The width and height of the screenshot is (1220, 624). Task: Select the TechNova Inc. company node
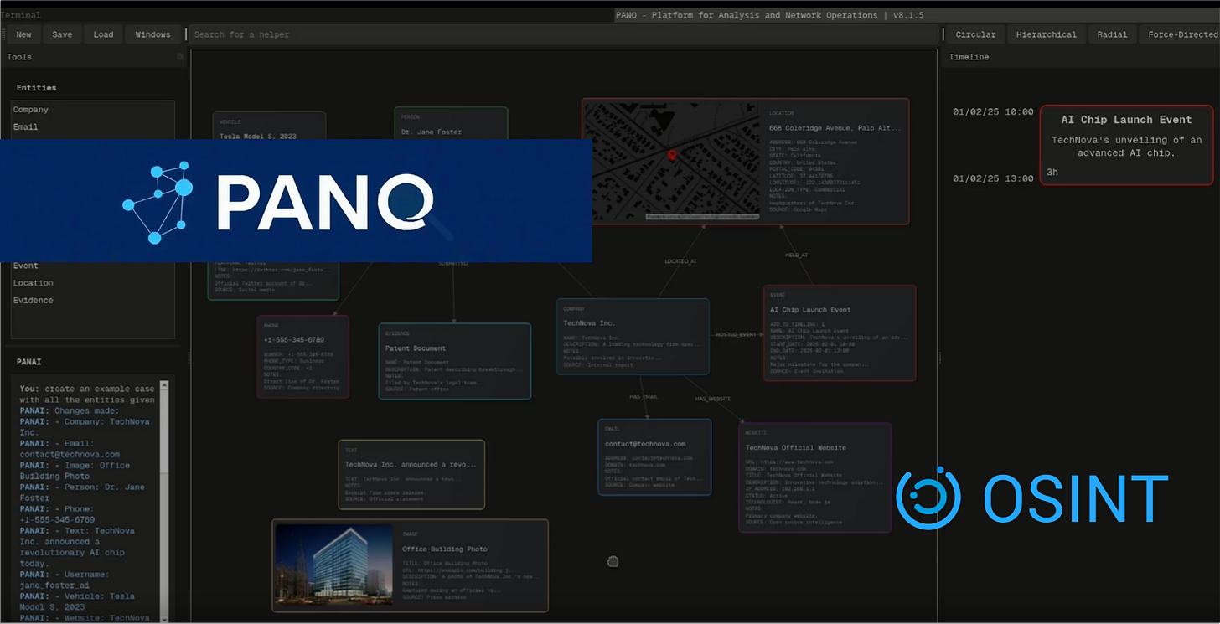(633, 336)
